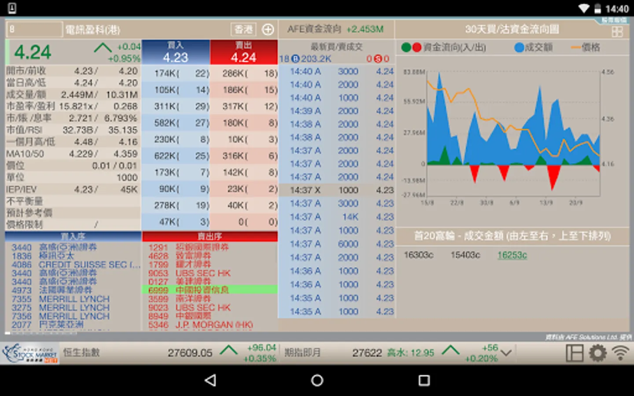Viewport: 634px width, 396px height.
Task: Expand the futures index chevron dropdown
Action: [506, 353]
